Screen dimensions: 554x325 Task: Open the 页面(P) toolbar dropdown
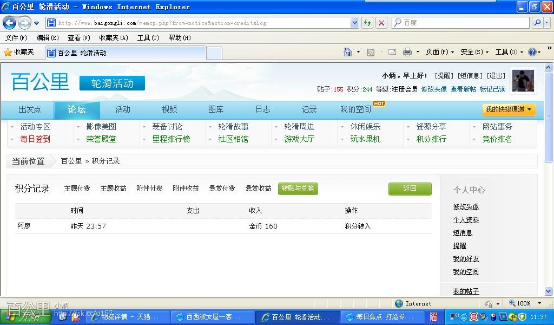439,52
